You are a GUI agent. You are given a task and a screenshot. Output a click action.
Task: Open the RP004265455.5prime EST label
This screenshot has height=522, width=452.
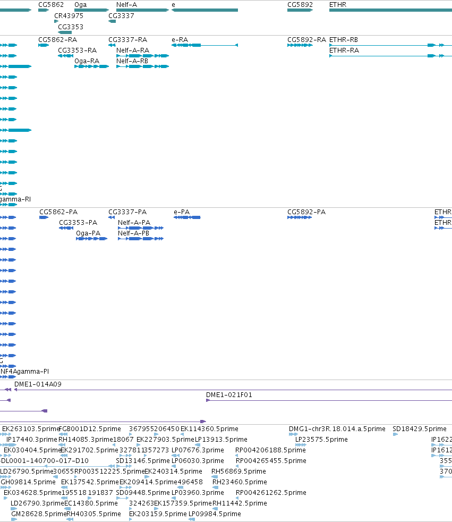271,460
